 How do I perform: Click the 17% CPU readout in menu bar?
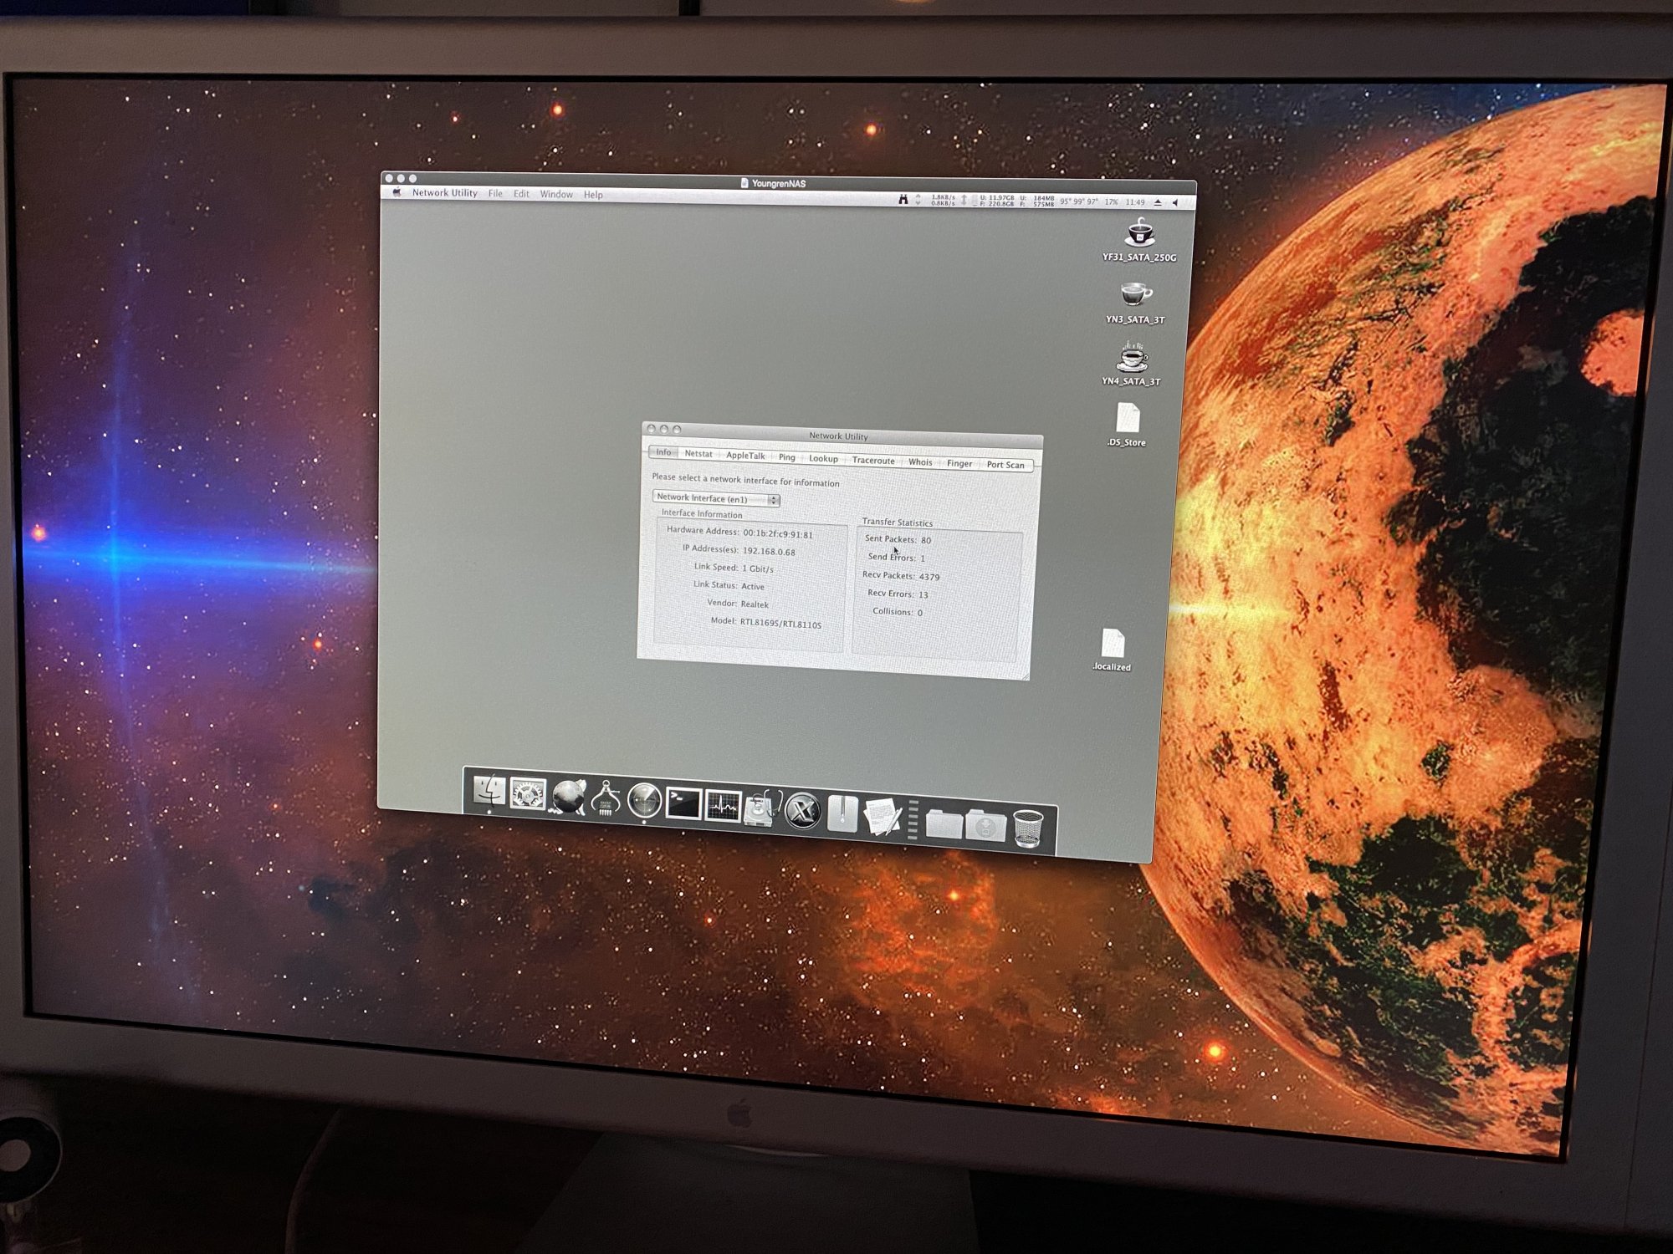(x=1111, y=202)
